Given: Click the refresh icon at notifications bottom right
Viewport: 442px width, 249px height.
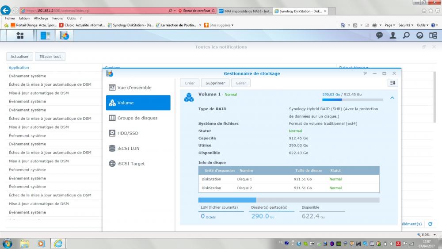Looking at the screenshot, I should (430, 224).
